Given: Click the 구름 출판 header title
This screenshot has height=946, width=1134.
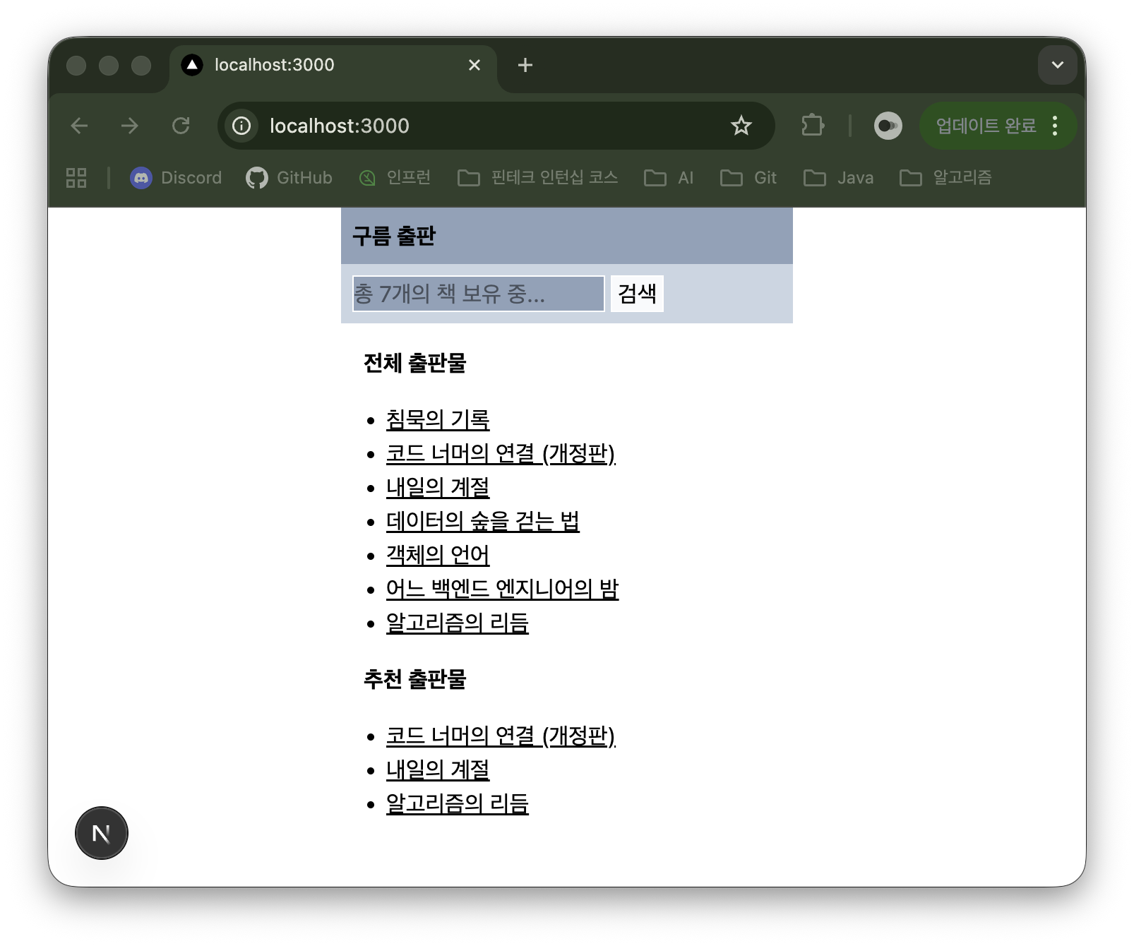Looking at the screenshot, I should point(394,236).
